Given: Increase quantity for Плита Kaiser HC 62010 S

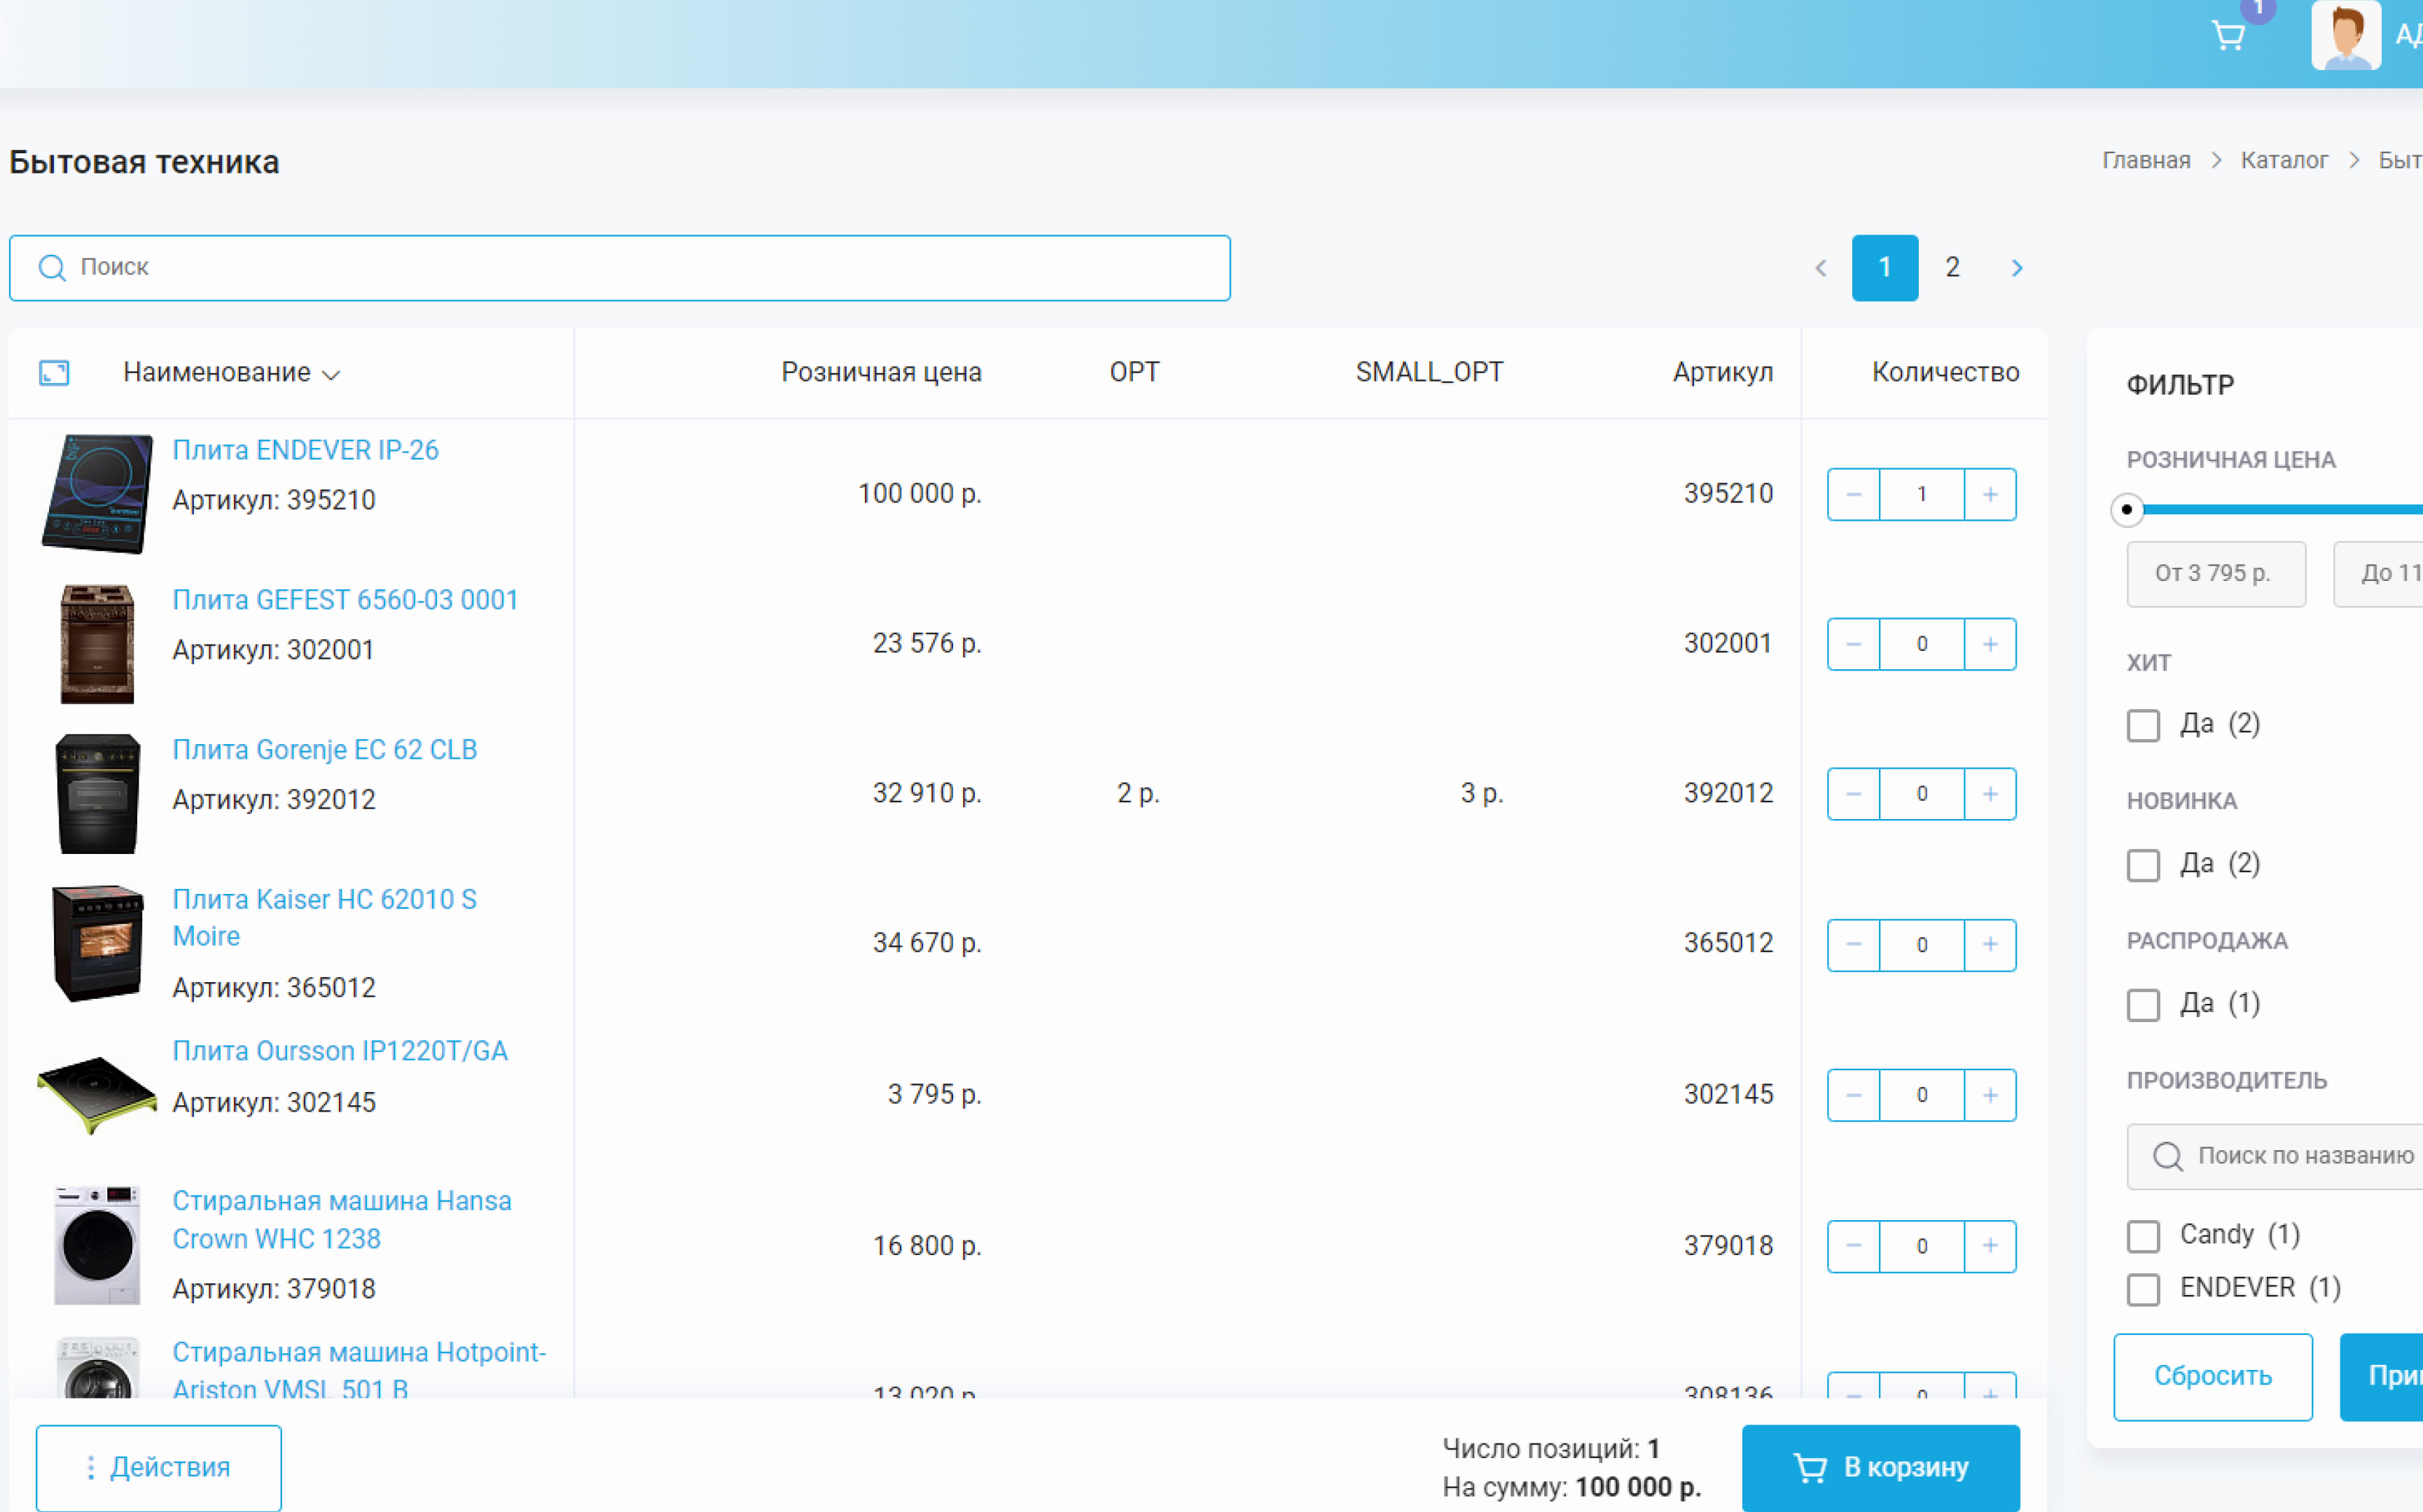Looking at the screenshot, I should click(1990, 945).
